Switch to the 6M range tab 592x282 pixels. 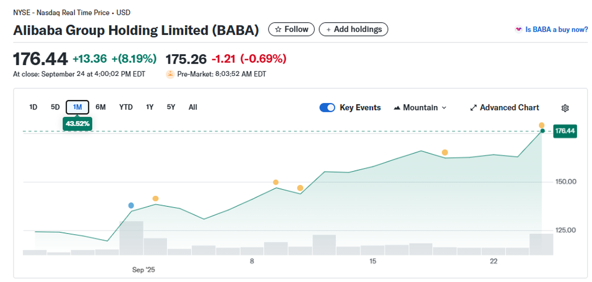click(101, 107)
